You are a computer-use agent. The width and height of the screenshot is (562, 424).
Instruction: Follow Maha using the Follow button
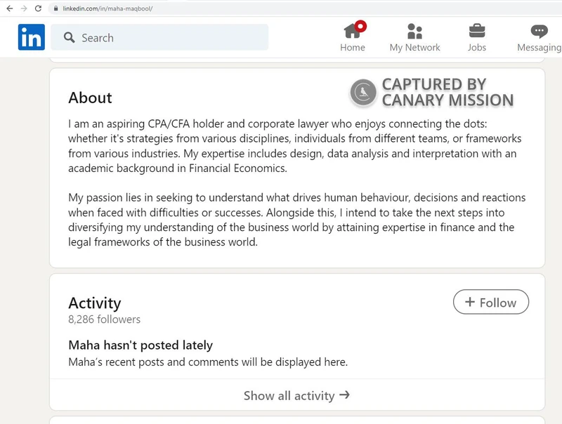click(x=491, y=302)
